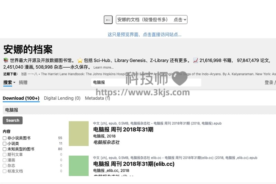Screen dimensions: 276x184
Task: Click the count 80 beside 未知类型的图书
Action: point(60,149)
